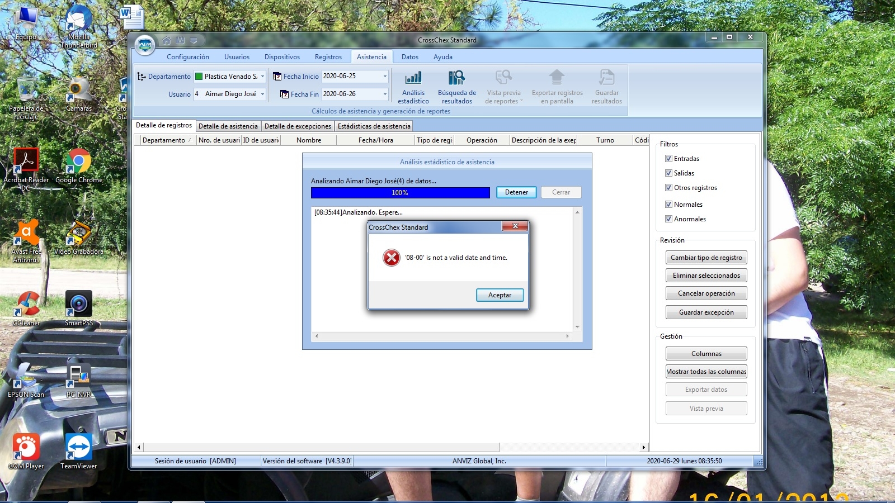
Task: Click Cancelar operación button
Action: [x=706, y=293]
